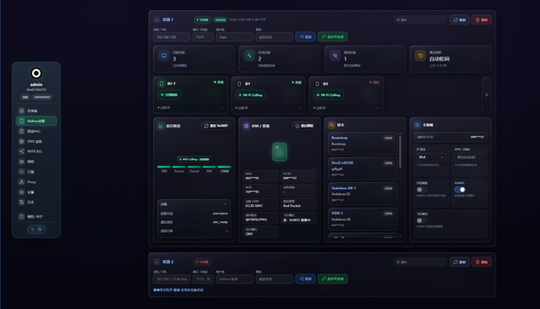
Task: Click the username field showing Halo
Action: [235, 37]
